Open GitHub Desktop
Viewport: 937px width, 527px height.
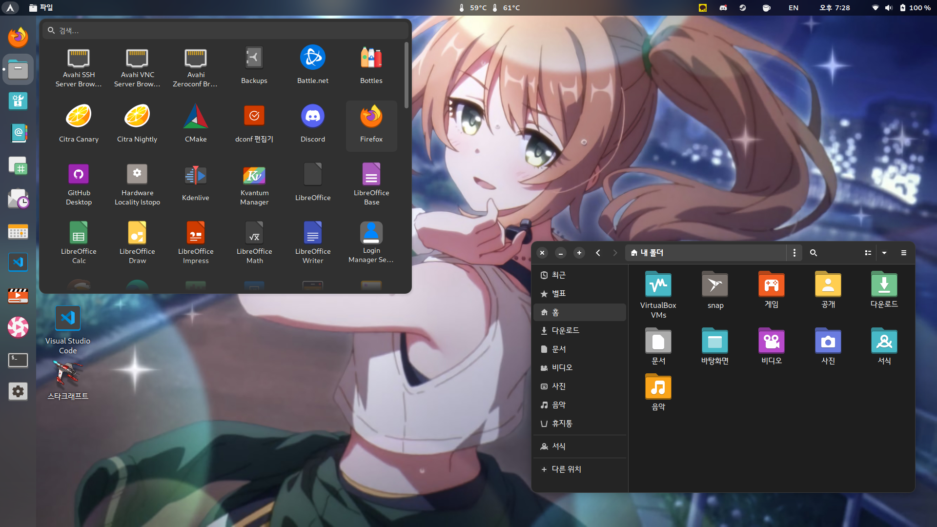tap(79, 184)
